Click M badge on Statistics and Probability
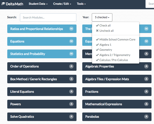 click(71, 54)
